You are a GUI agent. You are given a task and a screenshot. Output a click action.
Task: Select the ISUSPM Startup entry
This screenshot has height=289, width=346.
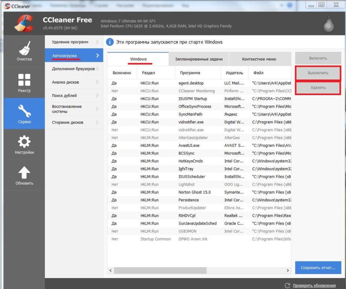[x=199, y=99]
